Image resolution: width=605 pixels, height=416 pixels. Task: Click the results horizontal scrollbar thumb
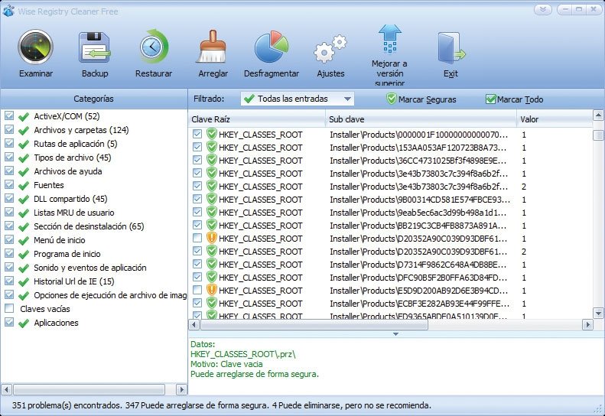pyautogui.click(x=314, y=325)
